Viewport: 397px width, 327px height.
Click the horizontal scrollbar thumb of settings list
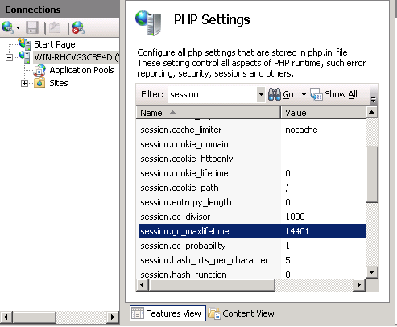click(212, 285)
